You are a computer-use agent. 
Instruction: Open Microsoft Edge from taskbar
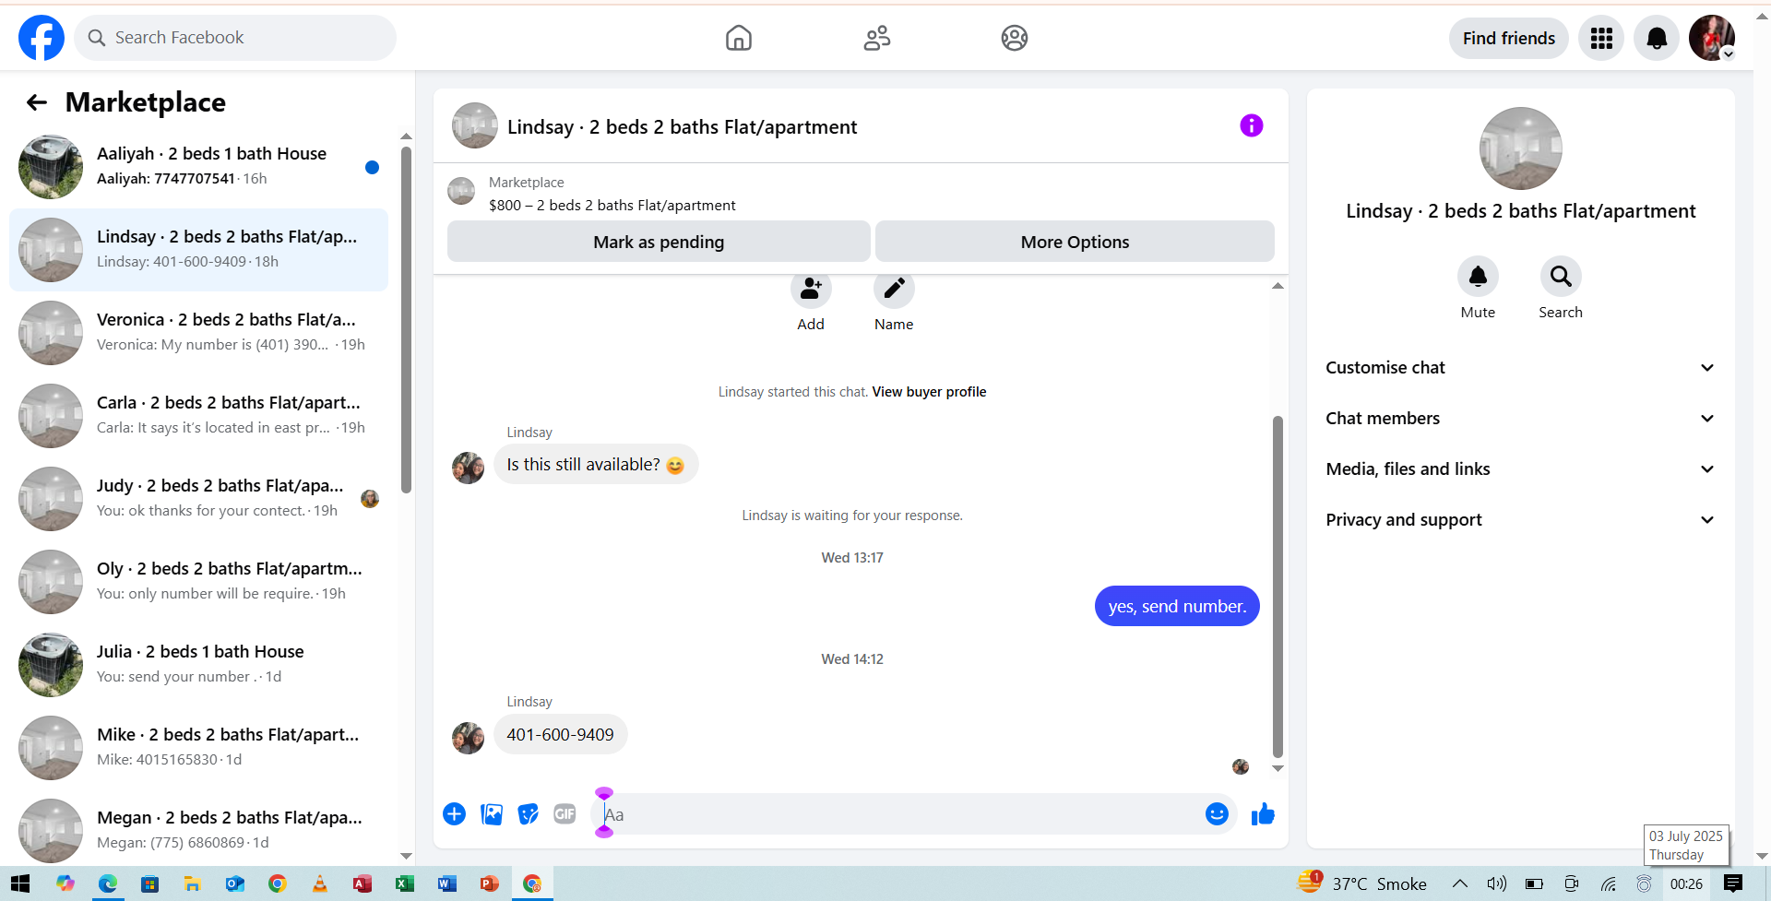[x=108, y=883]
